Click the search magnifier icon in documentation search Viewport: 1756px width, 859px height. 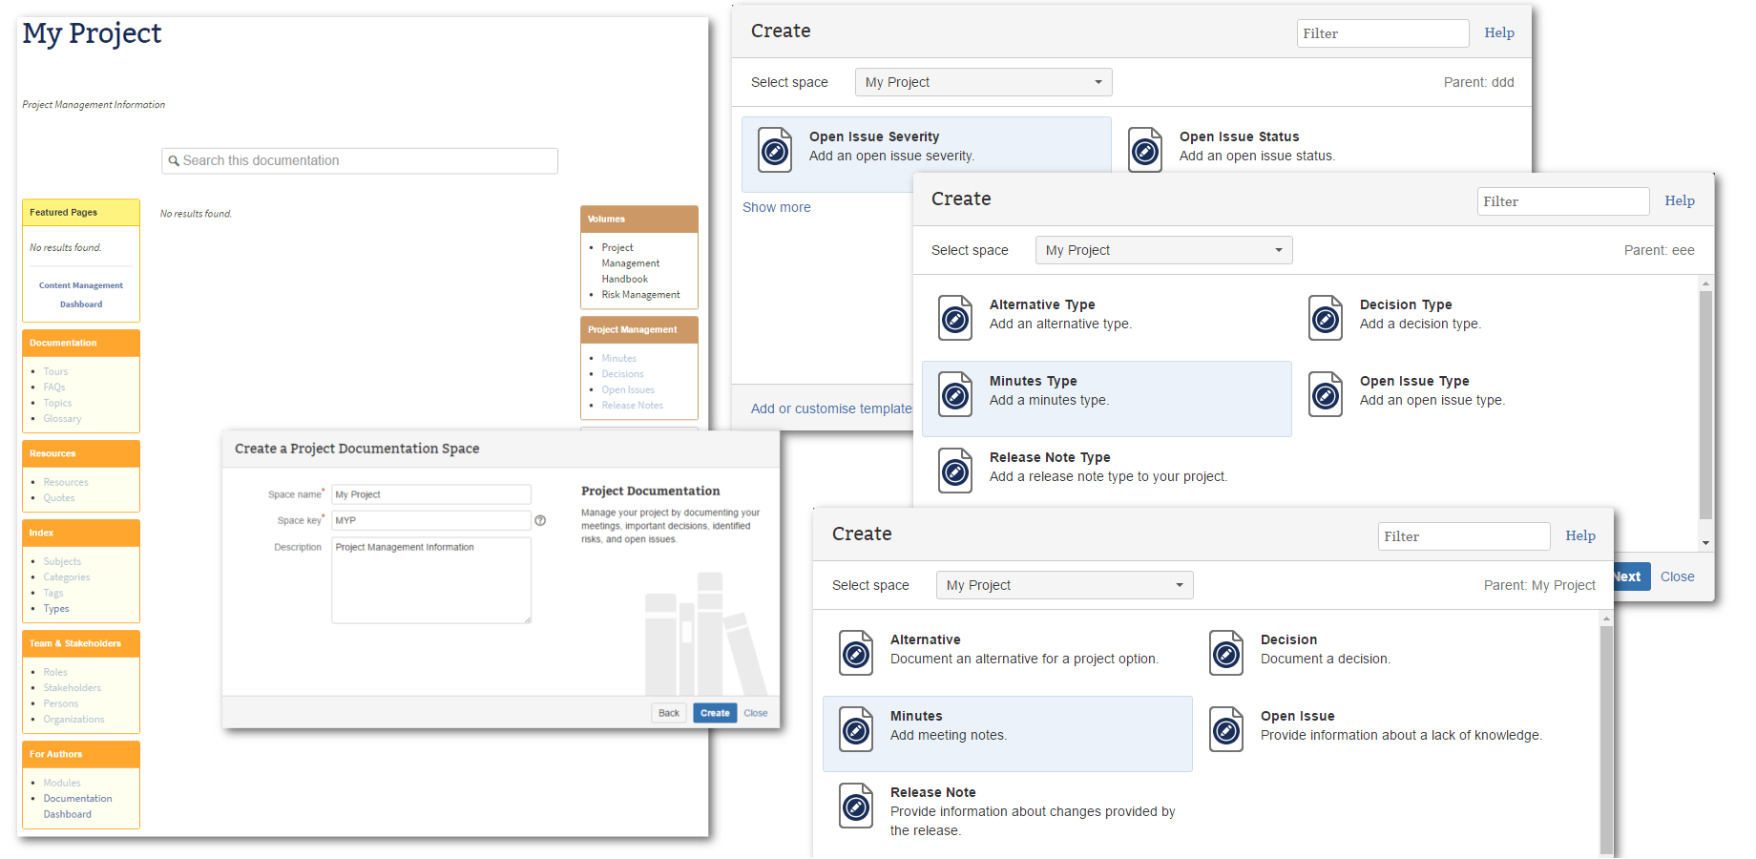pos(174,161)
